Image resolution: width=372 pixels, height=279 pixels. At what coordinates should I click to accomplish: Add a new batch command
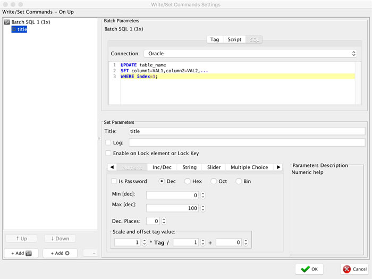click(21, 253)
